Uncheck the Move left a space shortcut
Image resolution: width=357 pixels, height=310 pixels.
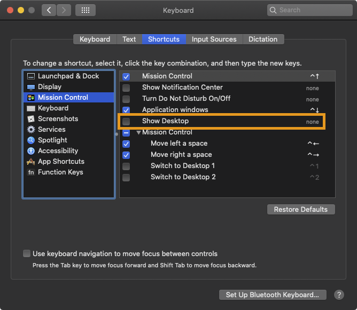(x=126, y=144)
